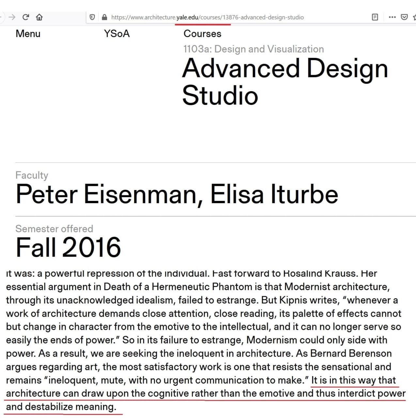Screen dimensions: 416x418
Task: Click the architecture.yale.edu address field
Action: point(228,17)
